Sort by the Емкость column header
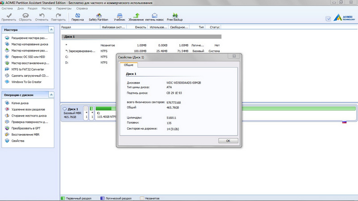This screenshot has height=201, width=358. point(137,27)
